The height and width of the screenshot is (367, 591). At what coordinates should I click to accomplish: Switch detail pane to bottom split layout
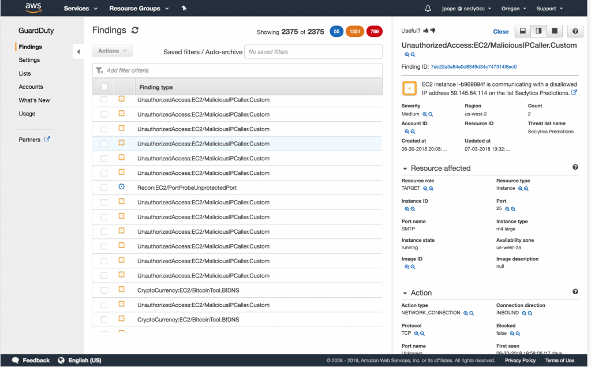pos(523,31)
